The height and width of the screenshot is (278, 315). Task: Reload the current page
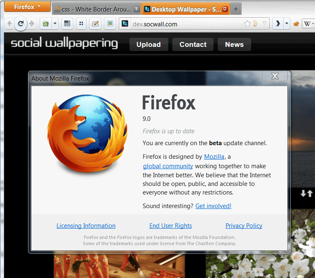tap(21, 24)
